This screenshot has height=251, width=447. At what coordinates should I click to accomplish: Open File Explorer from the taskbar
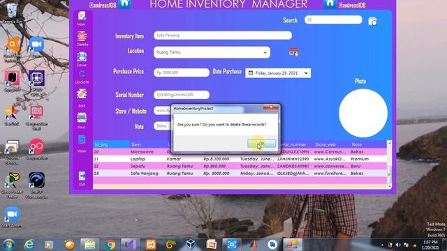click(x=89, y=245)
